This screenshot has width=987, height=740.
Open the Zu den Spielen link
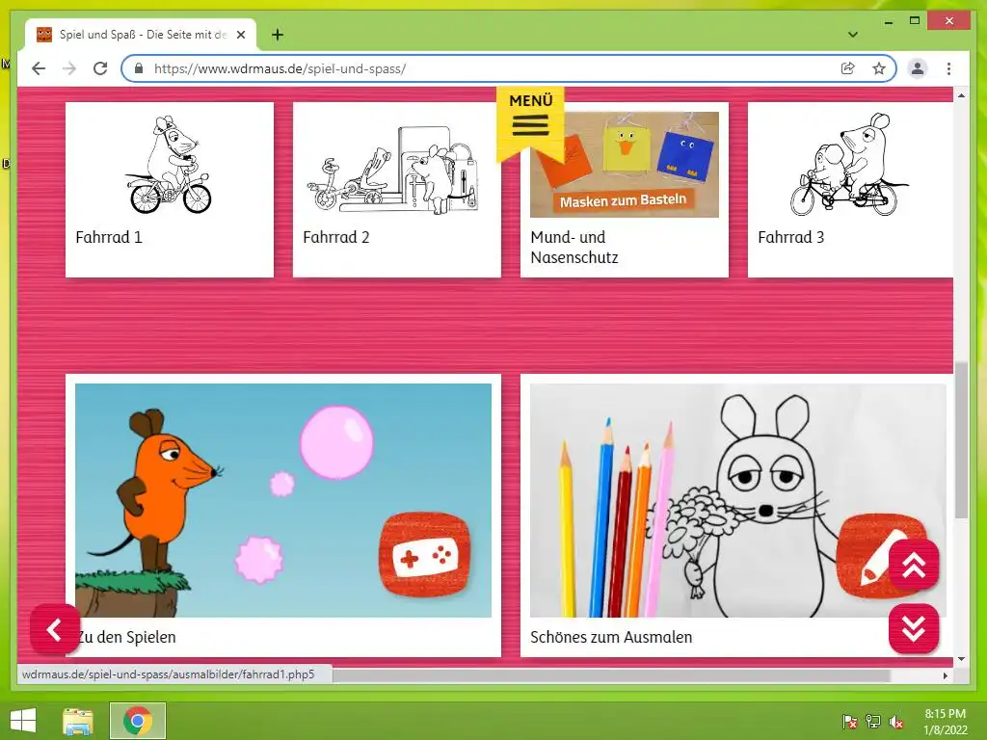[x=127, y=637]
